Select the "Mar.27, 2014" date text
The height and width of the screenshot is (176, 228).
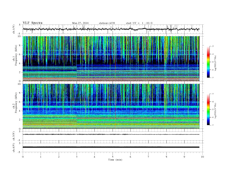pyautogui.click(x=80, y=23)
